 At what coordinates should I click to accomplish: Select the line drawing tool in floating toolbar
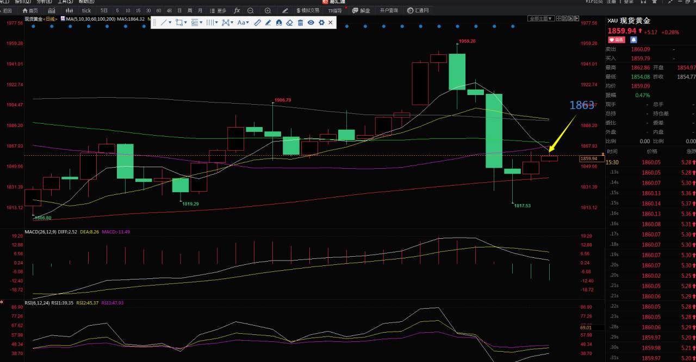[163, 23]
